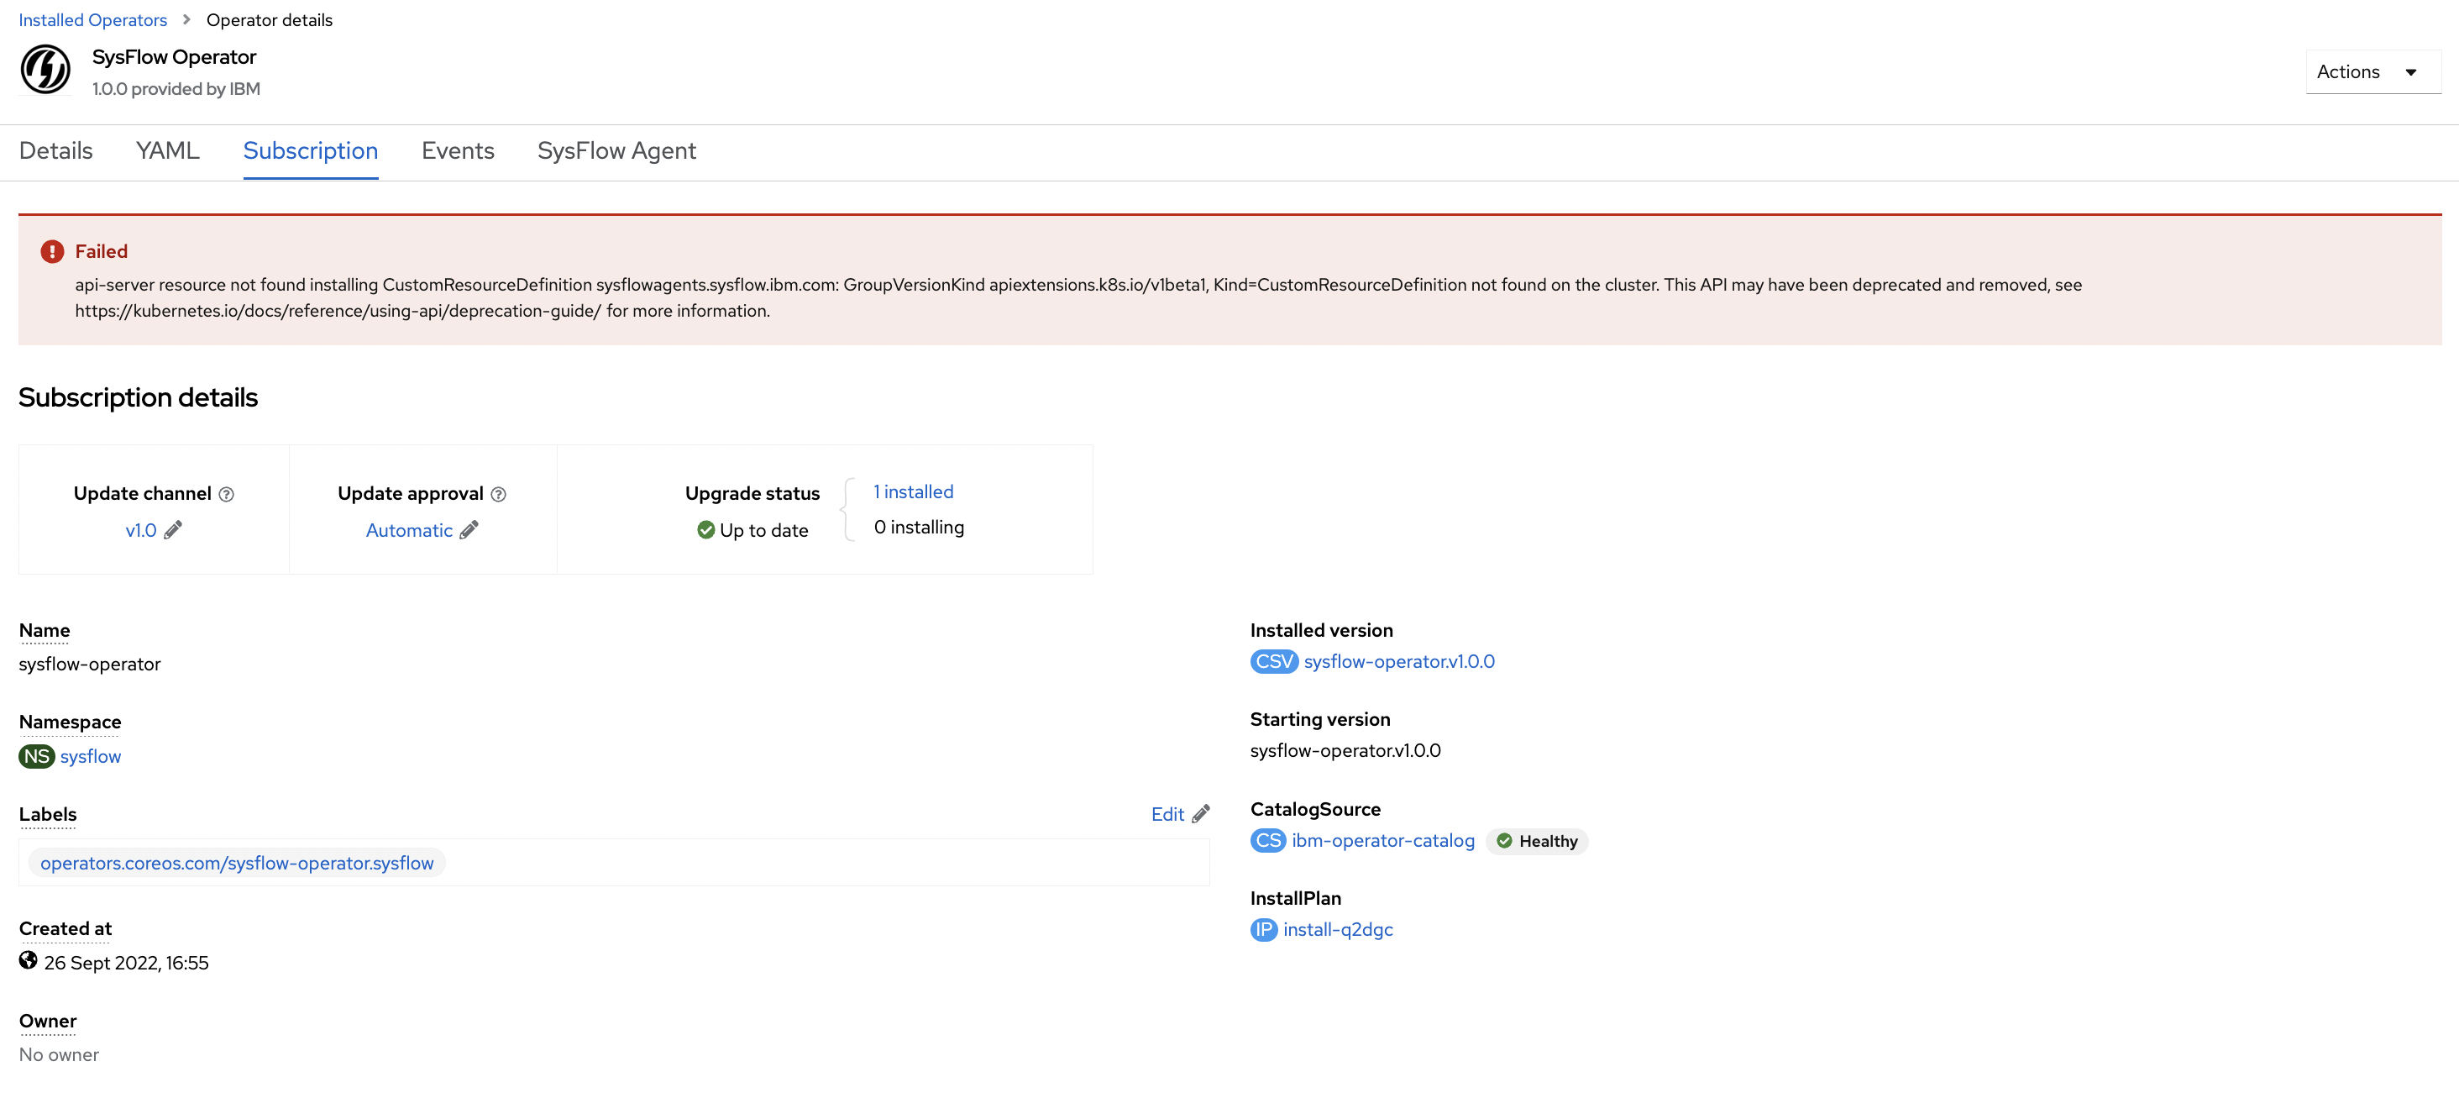The image size is (2459, 1119).
Task: Click the v1.0 update channel link
Action: pyautogui.click(x=140, y=531)
